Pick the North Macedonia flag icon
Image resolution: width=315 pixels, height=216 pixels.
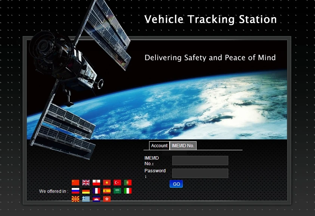tap(75, 199)
